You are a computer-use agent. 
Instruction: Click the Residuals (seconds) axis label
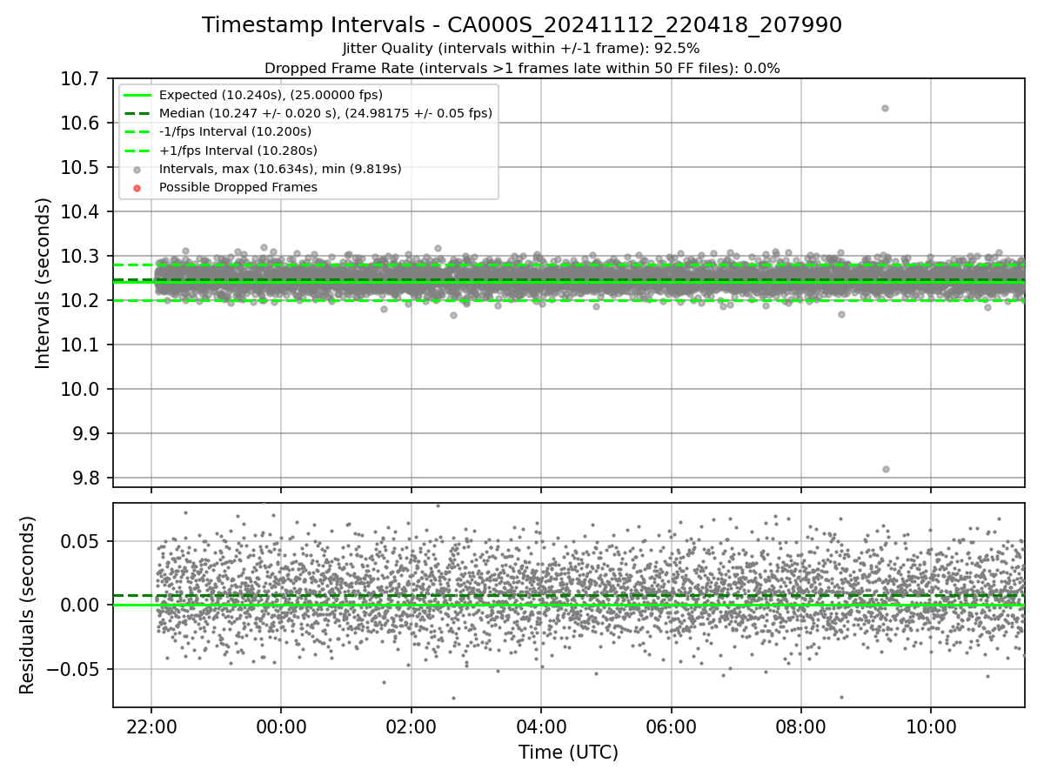click(x=27, y=605)
